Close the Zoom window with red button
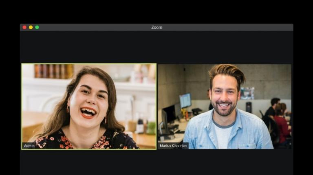This screenshot has height=175, width=313. (24, 27)
